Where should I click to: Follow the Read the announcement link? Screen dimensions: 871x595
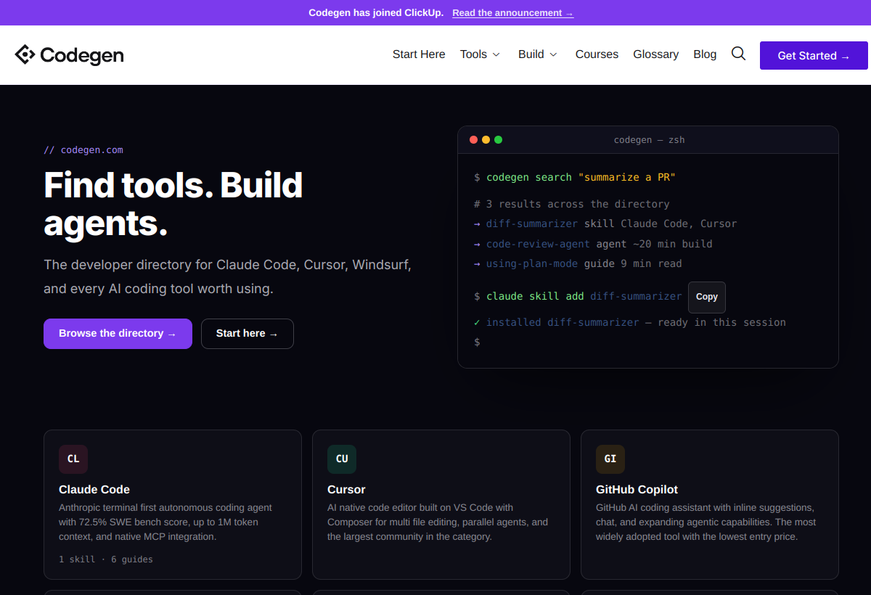coord(512,13)
